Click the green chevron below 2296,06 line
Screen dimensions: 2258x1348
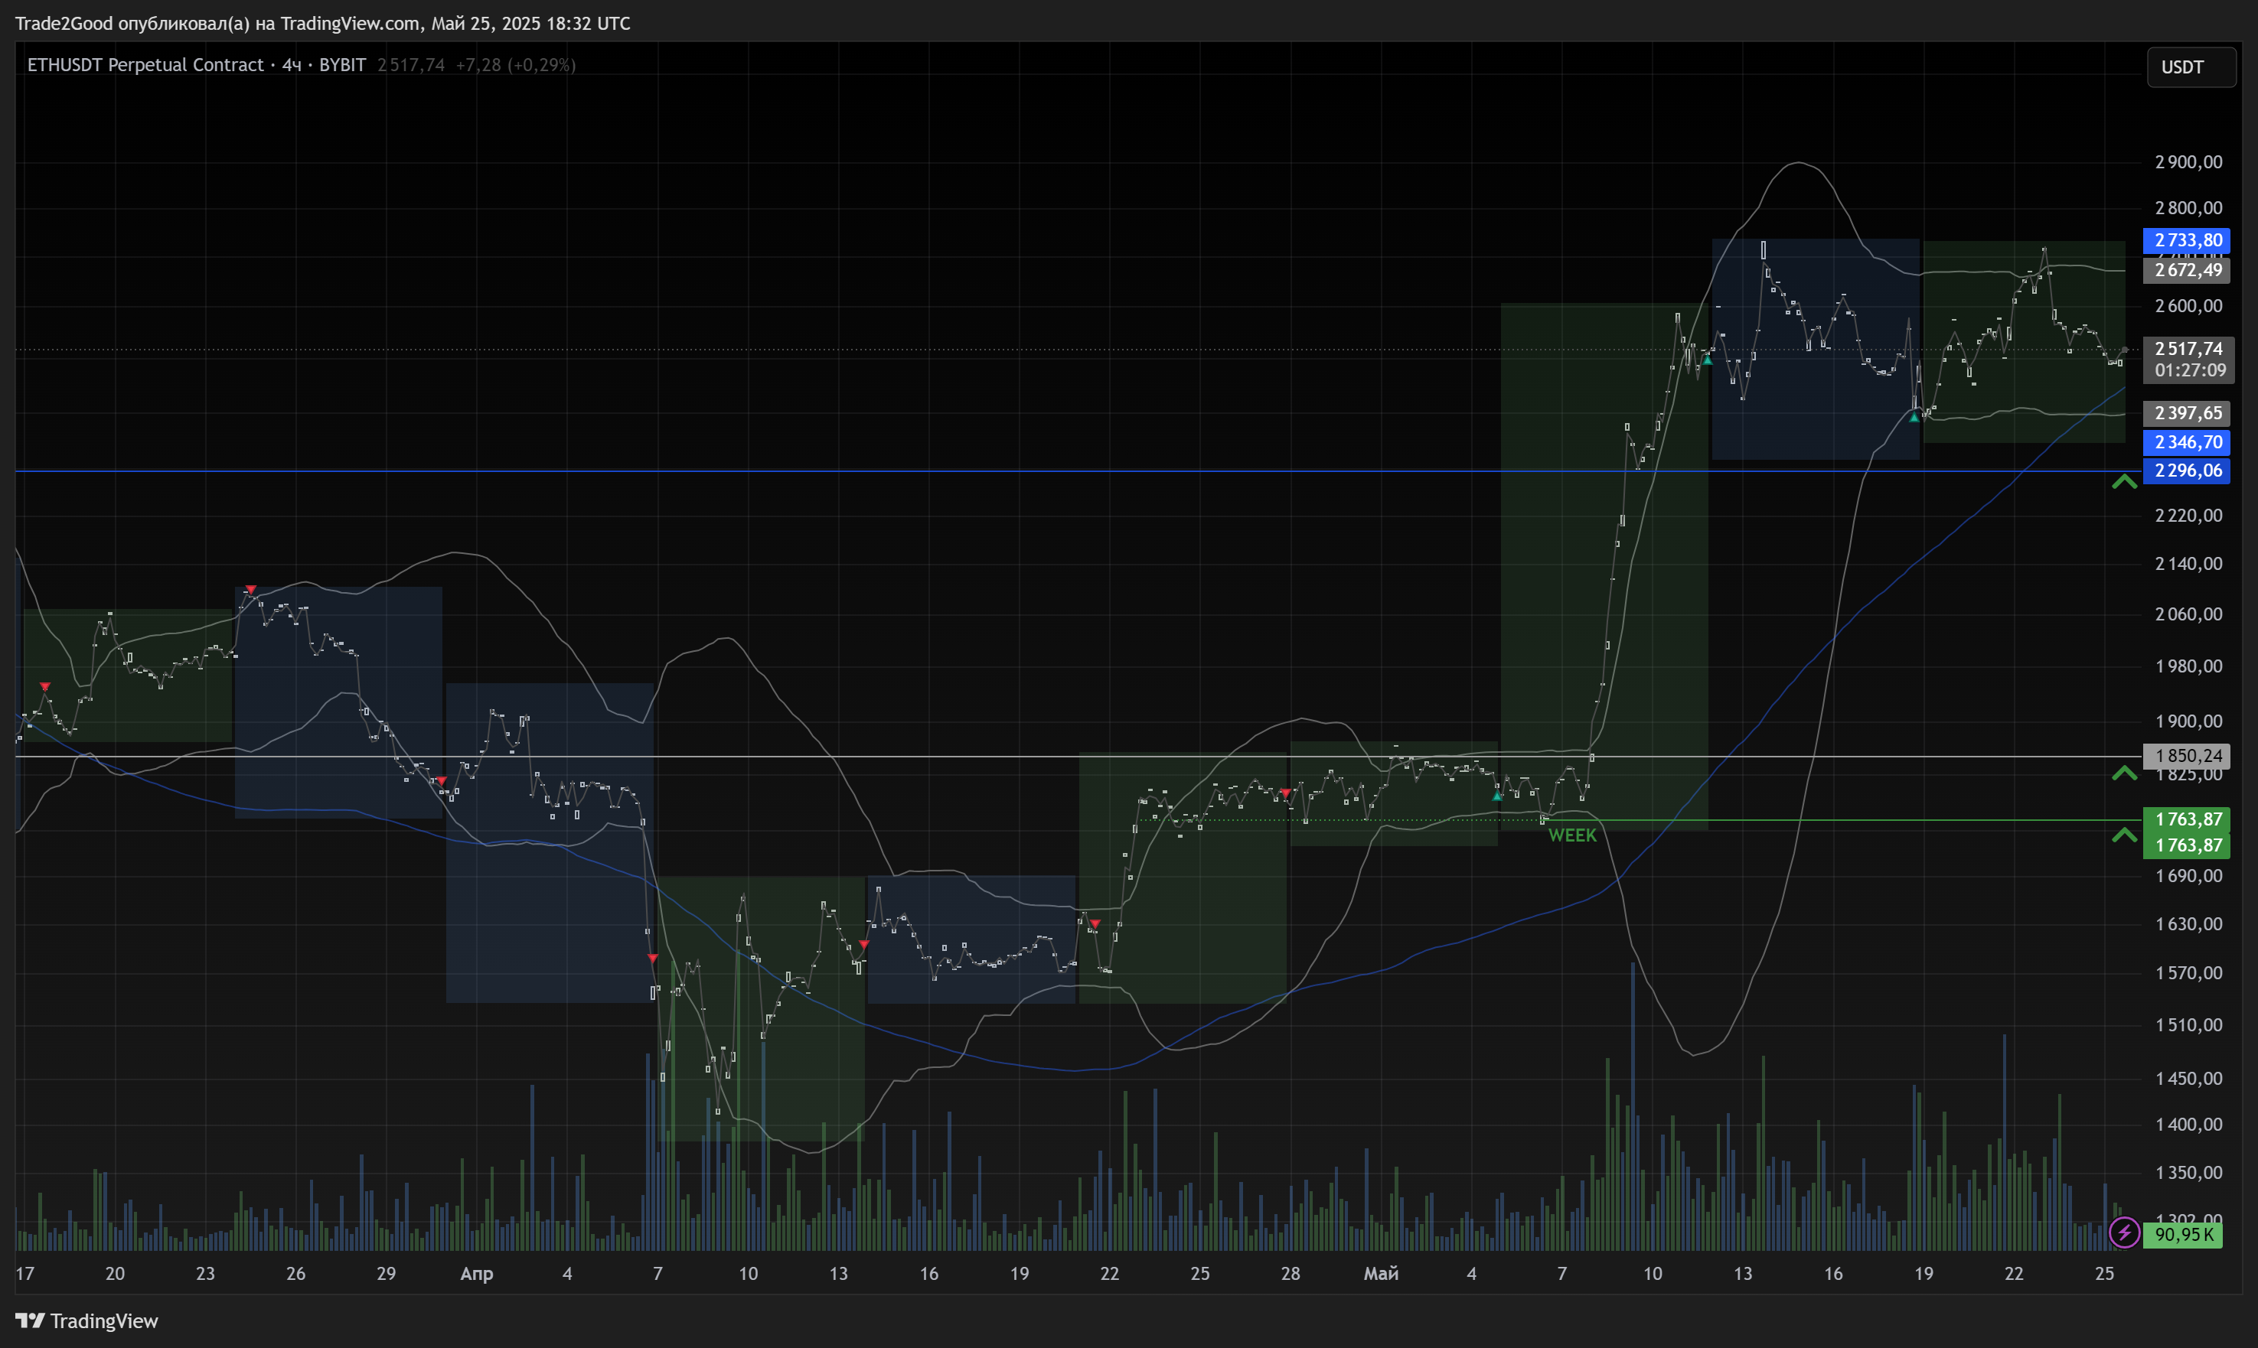[2123, 481]
